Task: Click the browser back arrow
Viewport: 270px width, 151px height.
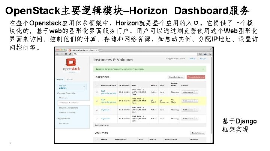Action: [x=57, y=54]
